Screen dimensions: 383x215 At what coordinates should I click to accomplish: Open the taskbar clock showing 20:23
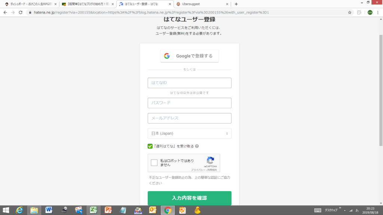pos(370,211)
